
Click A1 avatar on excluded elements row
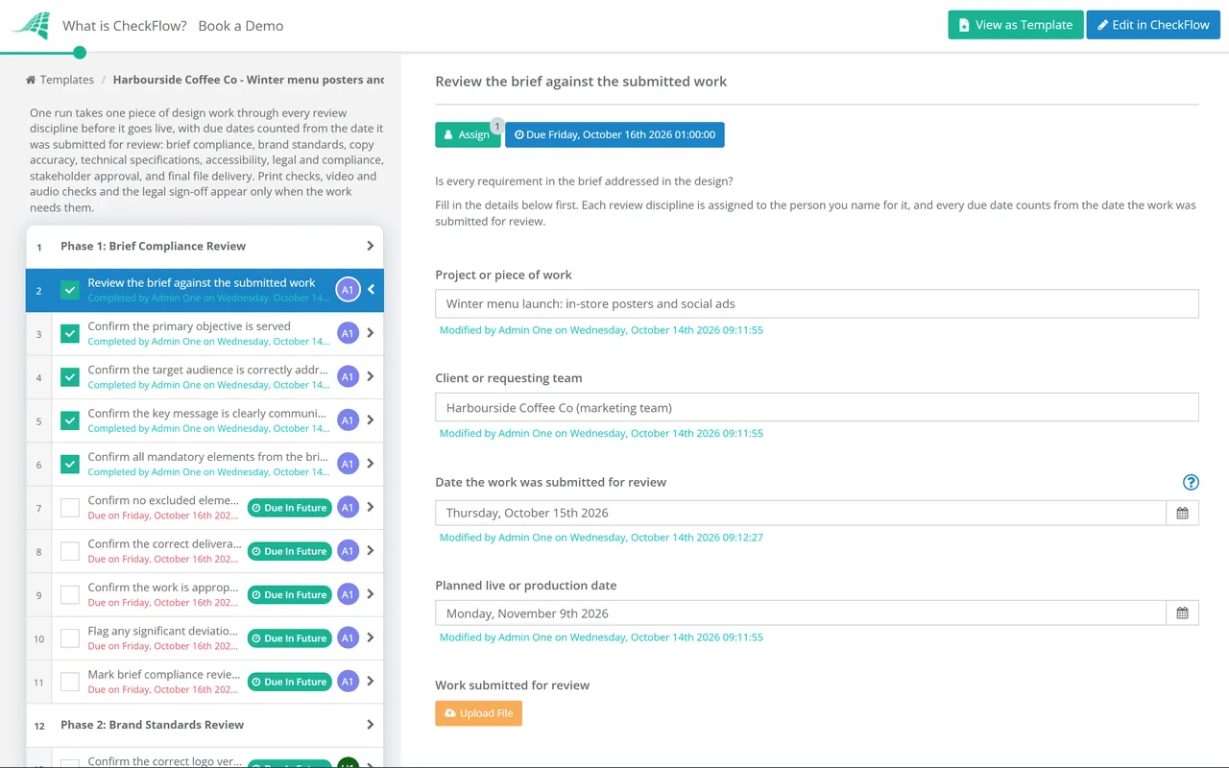348,507
